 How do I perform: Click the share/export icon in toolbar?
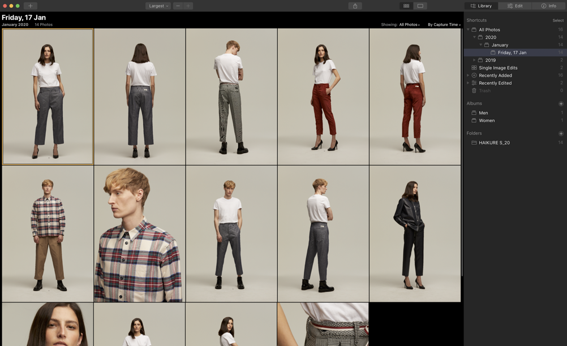355,6
